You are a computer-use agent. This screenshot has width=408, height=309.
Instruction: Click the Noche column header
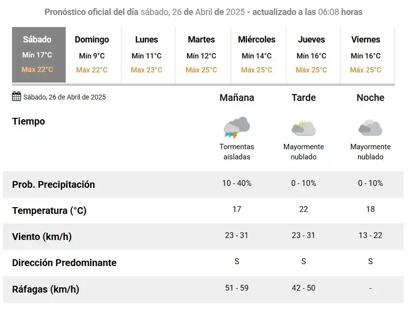point(370,98)
